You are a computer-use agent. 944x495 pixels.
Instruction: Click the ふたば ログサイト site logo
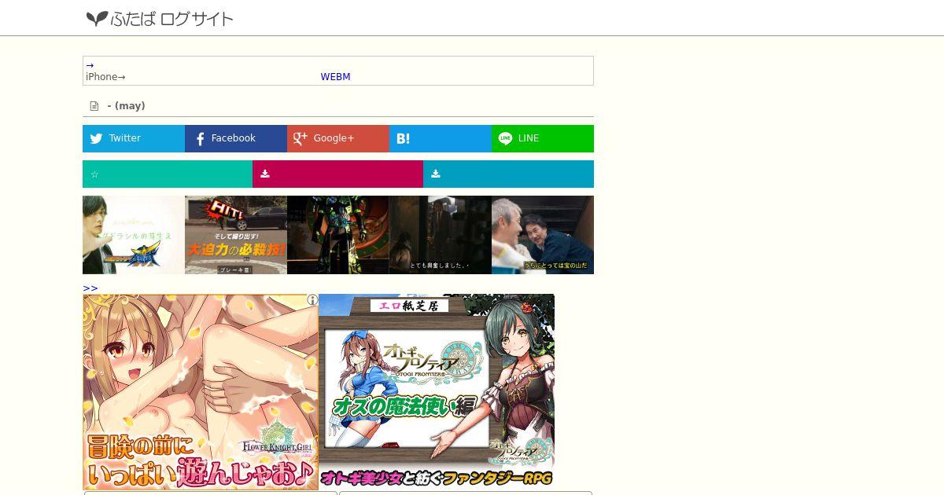click(x=160, y=18)
